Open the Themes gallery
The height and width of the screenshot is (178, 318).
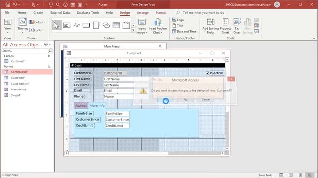point(23,26)
